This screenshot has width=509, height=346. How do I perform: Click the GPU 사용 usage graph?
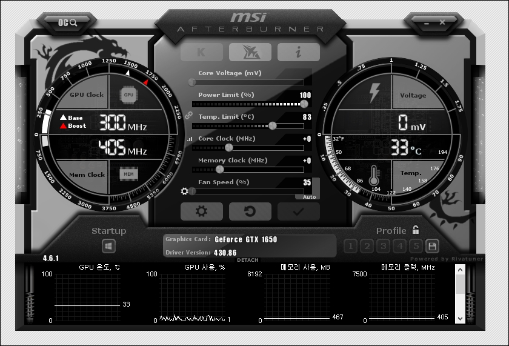tap(192, 298)
